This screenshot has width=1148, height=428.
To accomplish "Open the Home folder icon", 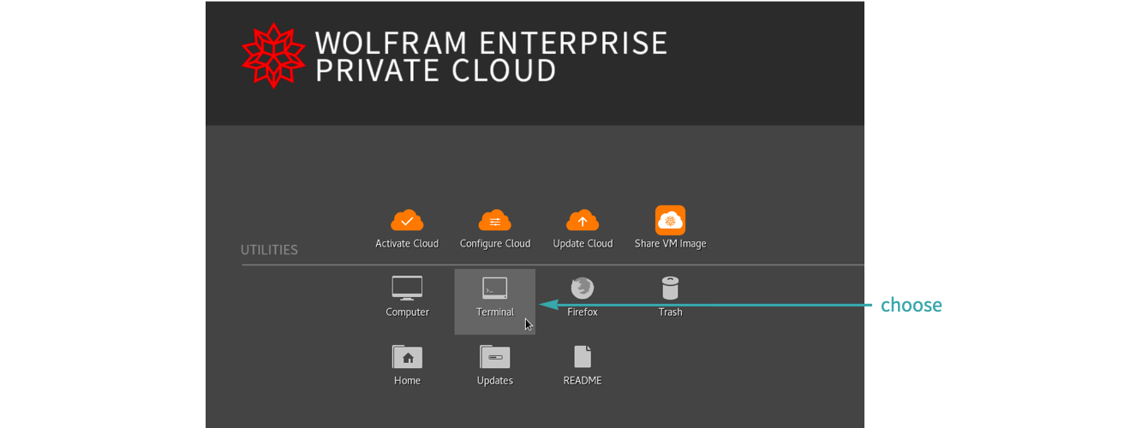I will point(407,356).
